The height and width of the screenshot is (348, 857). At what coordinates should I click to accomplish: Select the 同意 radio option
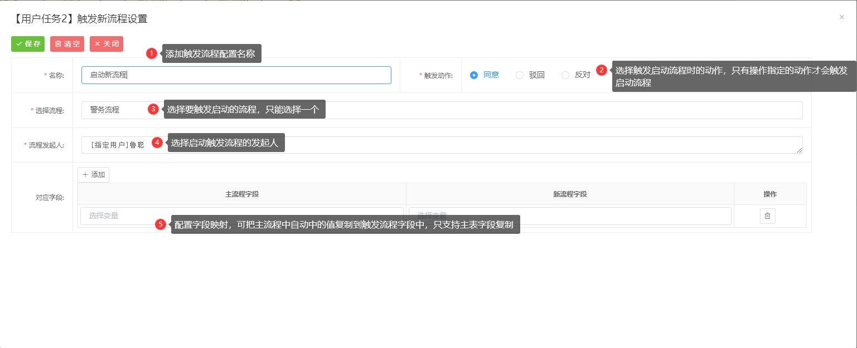(x=474, y=75)
